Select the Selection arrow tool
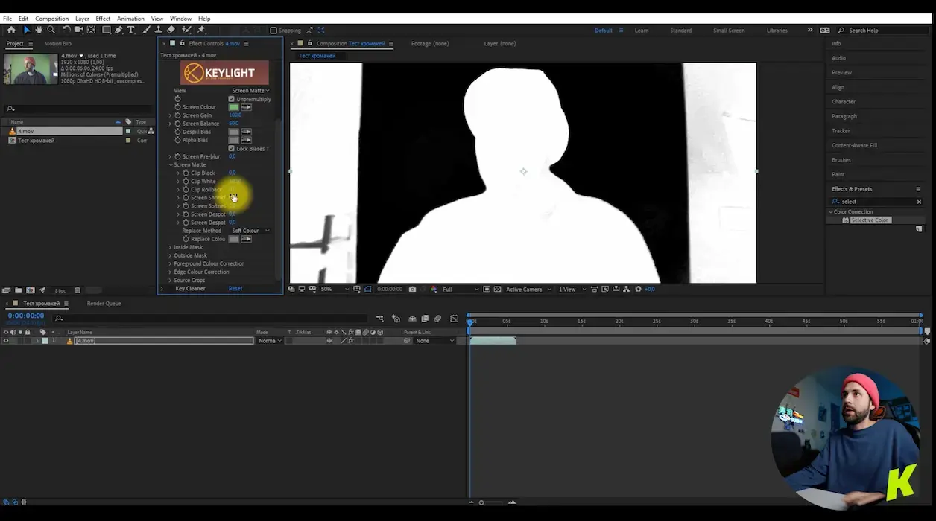Image resolution: width=936 pixels, height=521 pixels. (x=27, y=30)
